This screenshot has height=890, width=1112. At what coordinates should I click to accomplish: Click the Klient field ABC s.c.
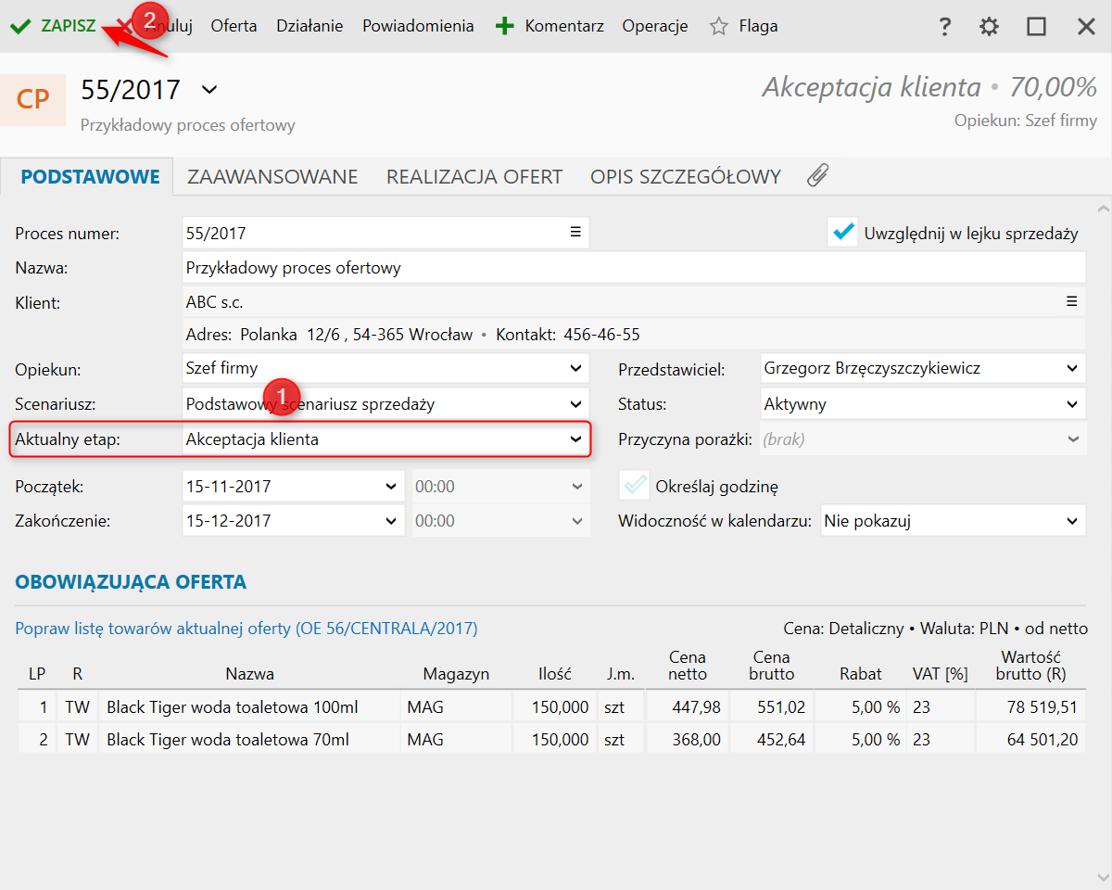(634, 302)
